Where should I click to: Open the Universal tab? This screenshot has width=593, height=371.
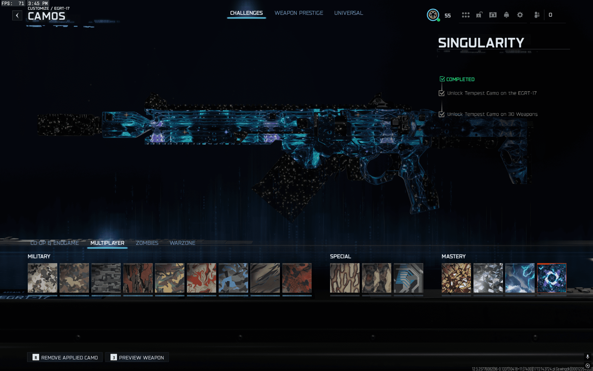[x=348, y=13]
